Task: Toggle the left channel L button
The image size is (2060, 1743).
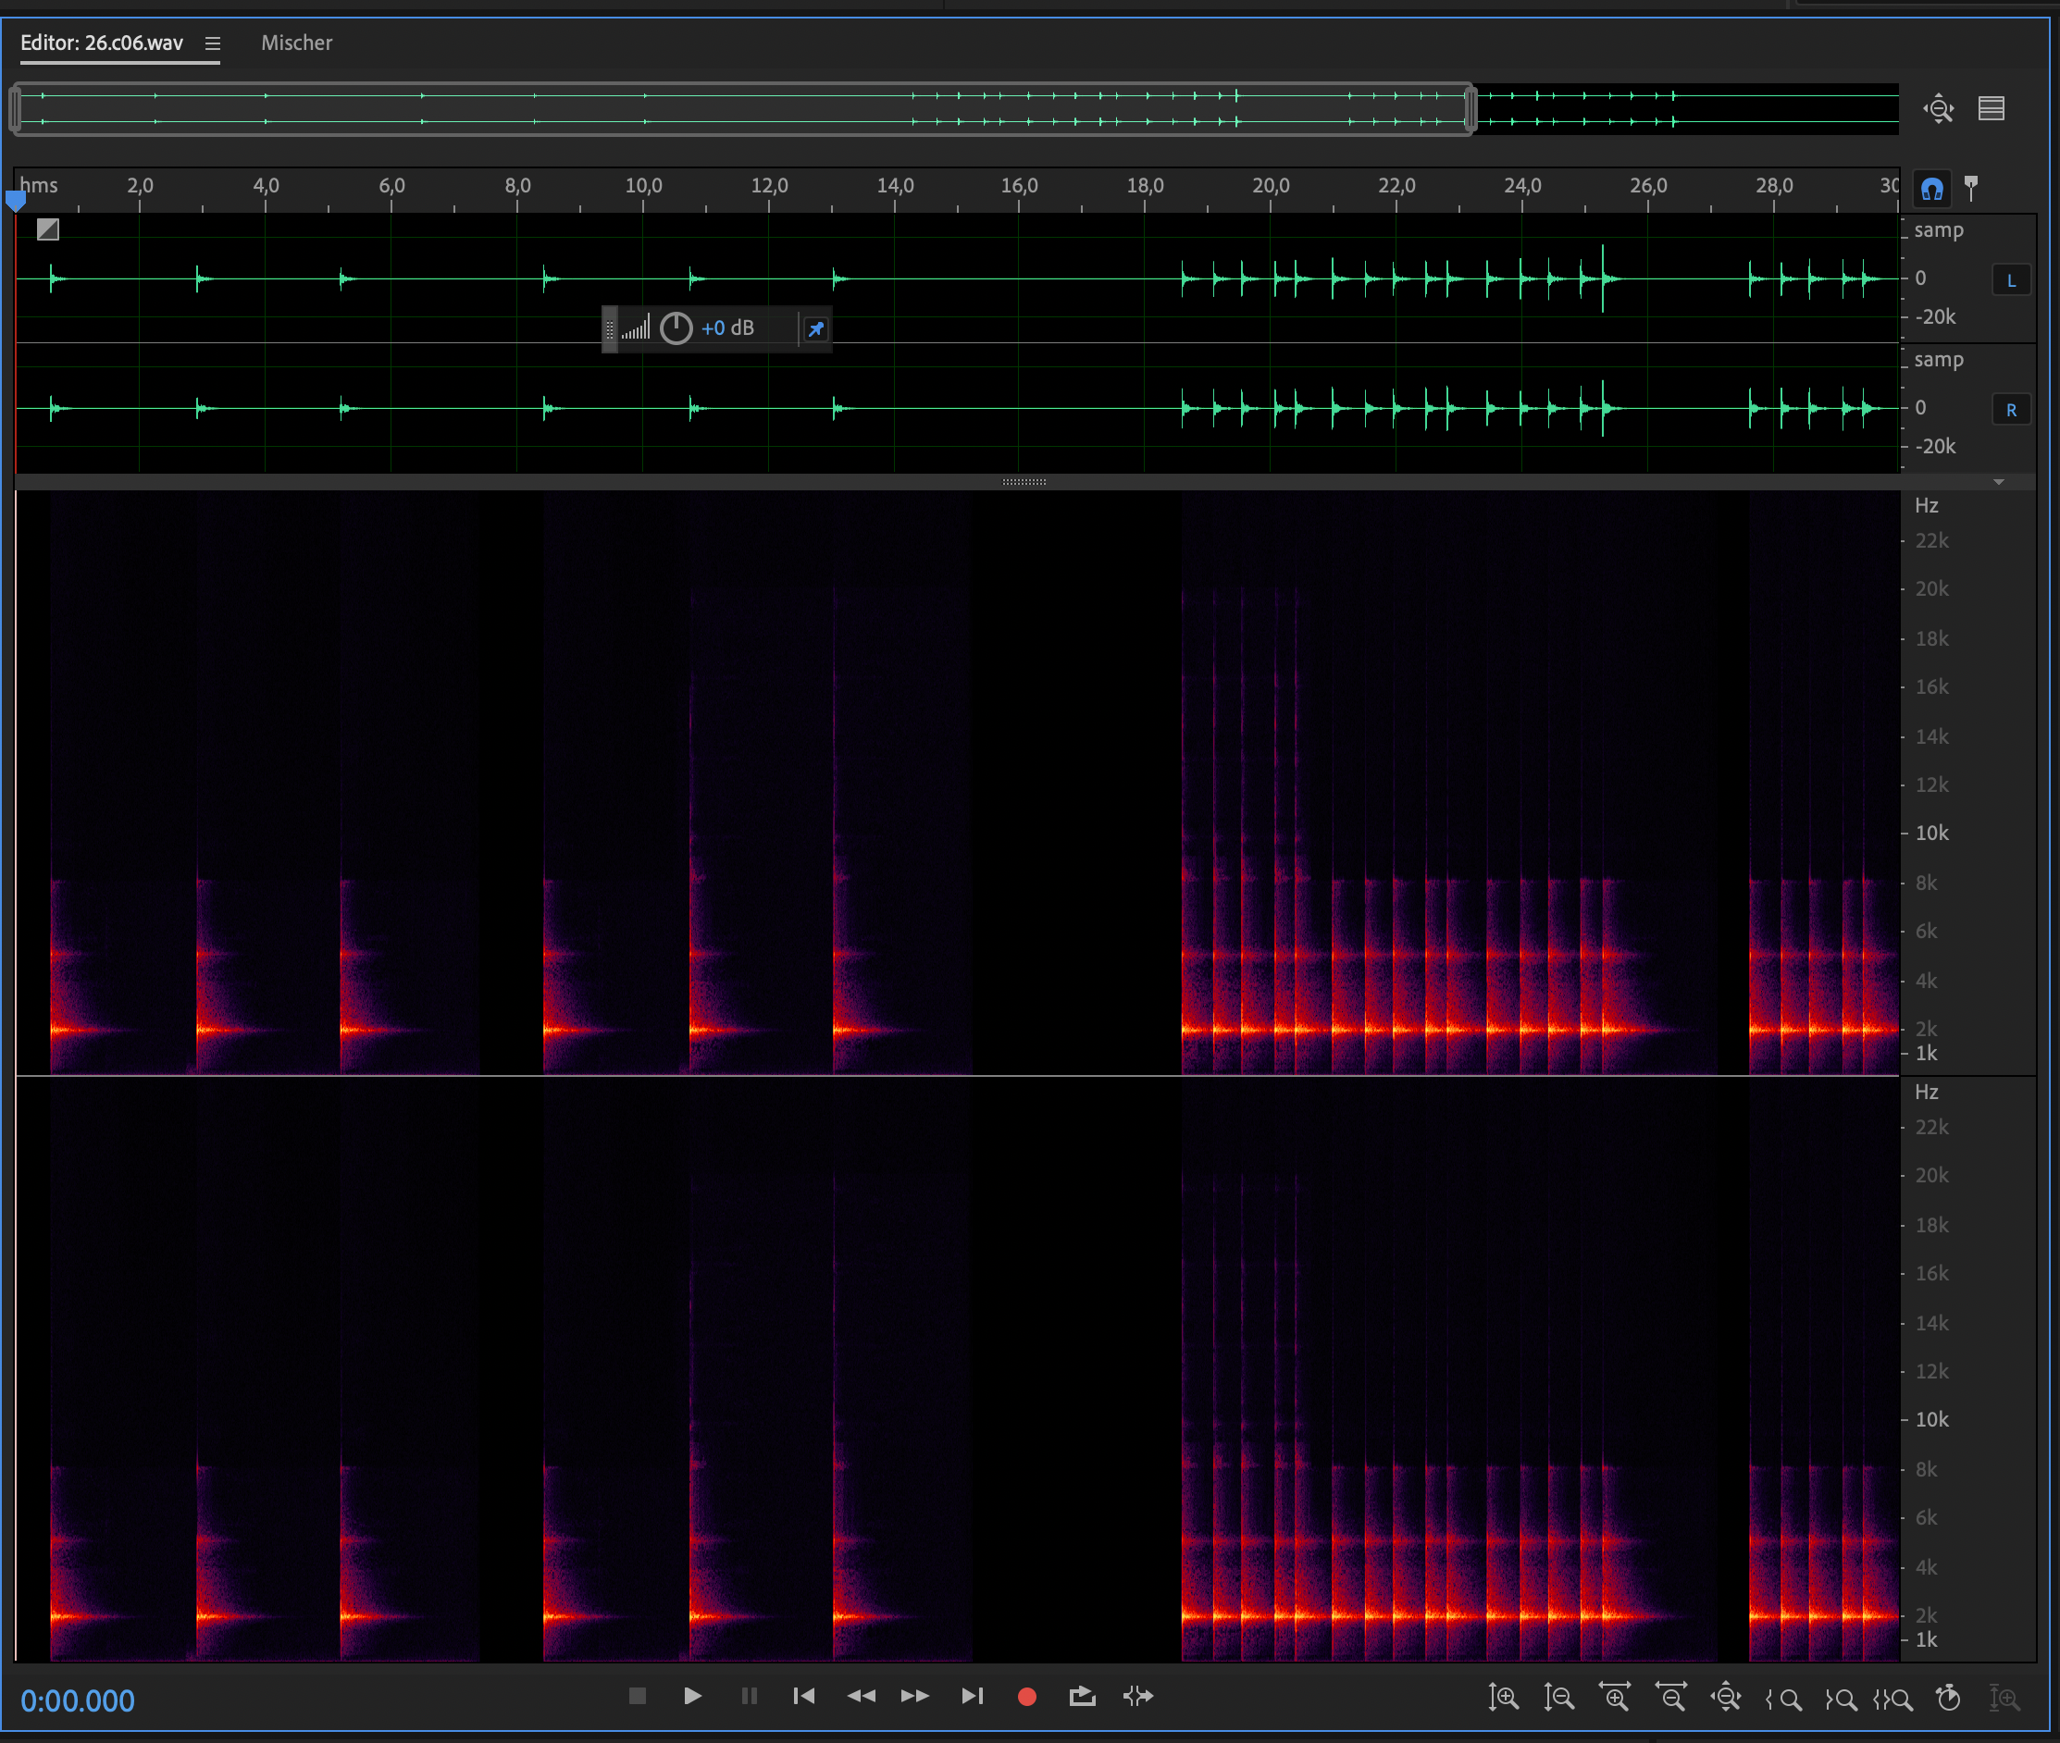Action: 2011,279
